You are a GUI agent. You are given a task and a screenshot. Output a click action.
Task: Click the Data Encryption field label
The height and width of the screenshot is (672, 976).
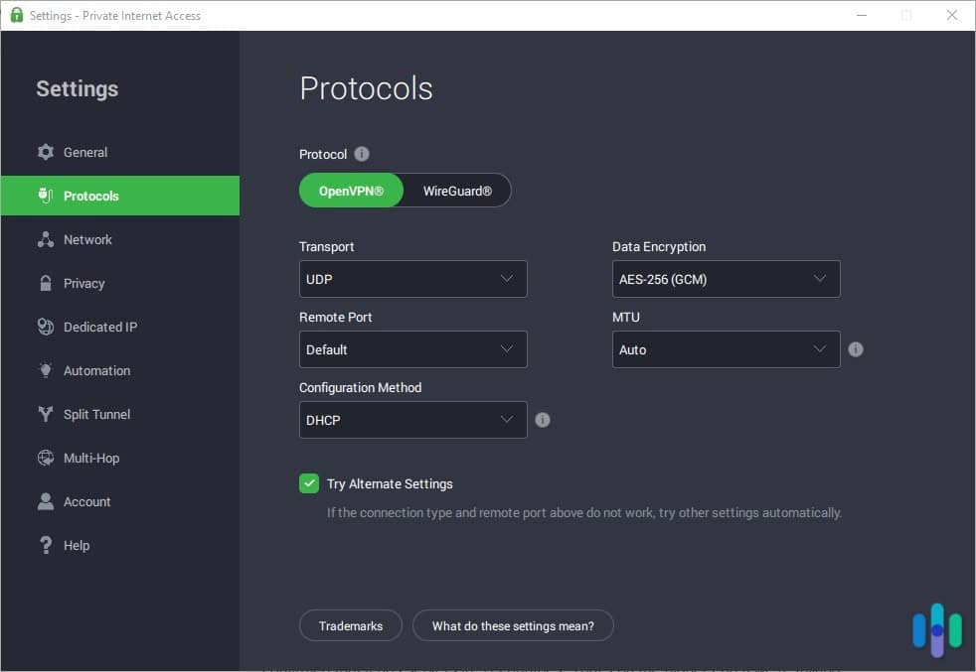659,247
